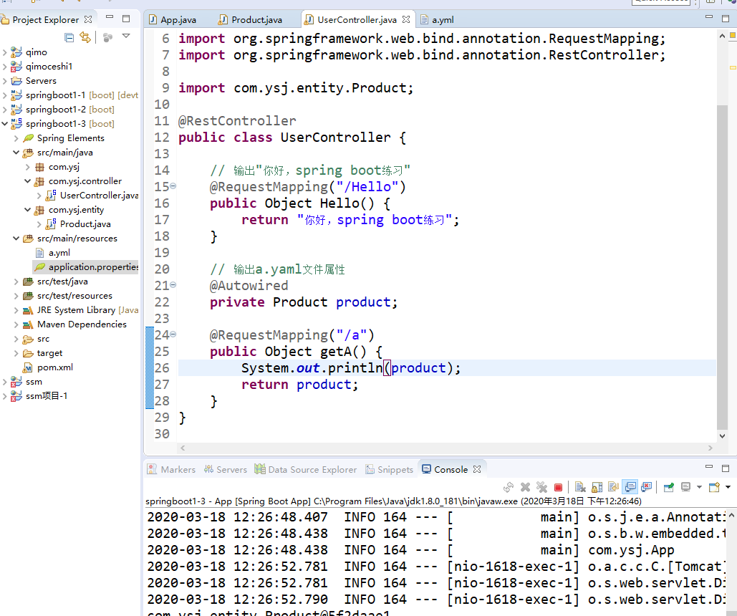This screenshot has height=616, width=737.
Task: Click Display Selected Console monitor icon
Action: click(685, 487)
